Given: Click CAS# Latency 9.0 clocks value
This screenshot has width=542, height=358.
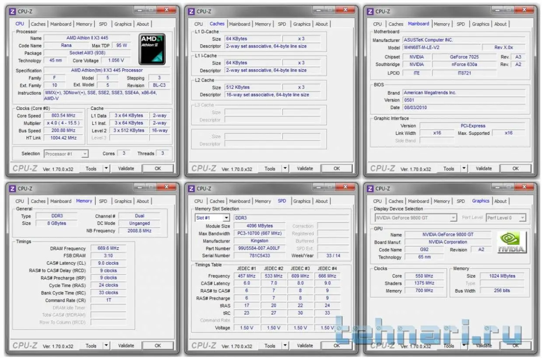Looking at the screenshot, I should pyautogui.click(x=108, y=263).
